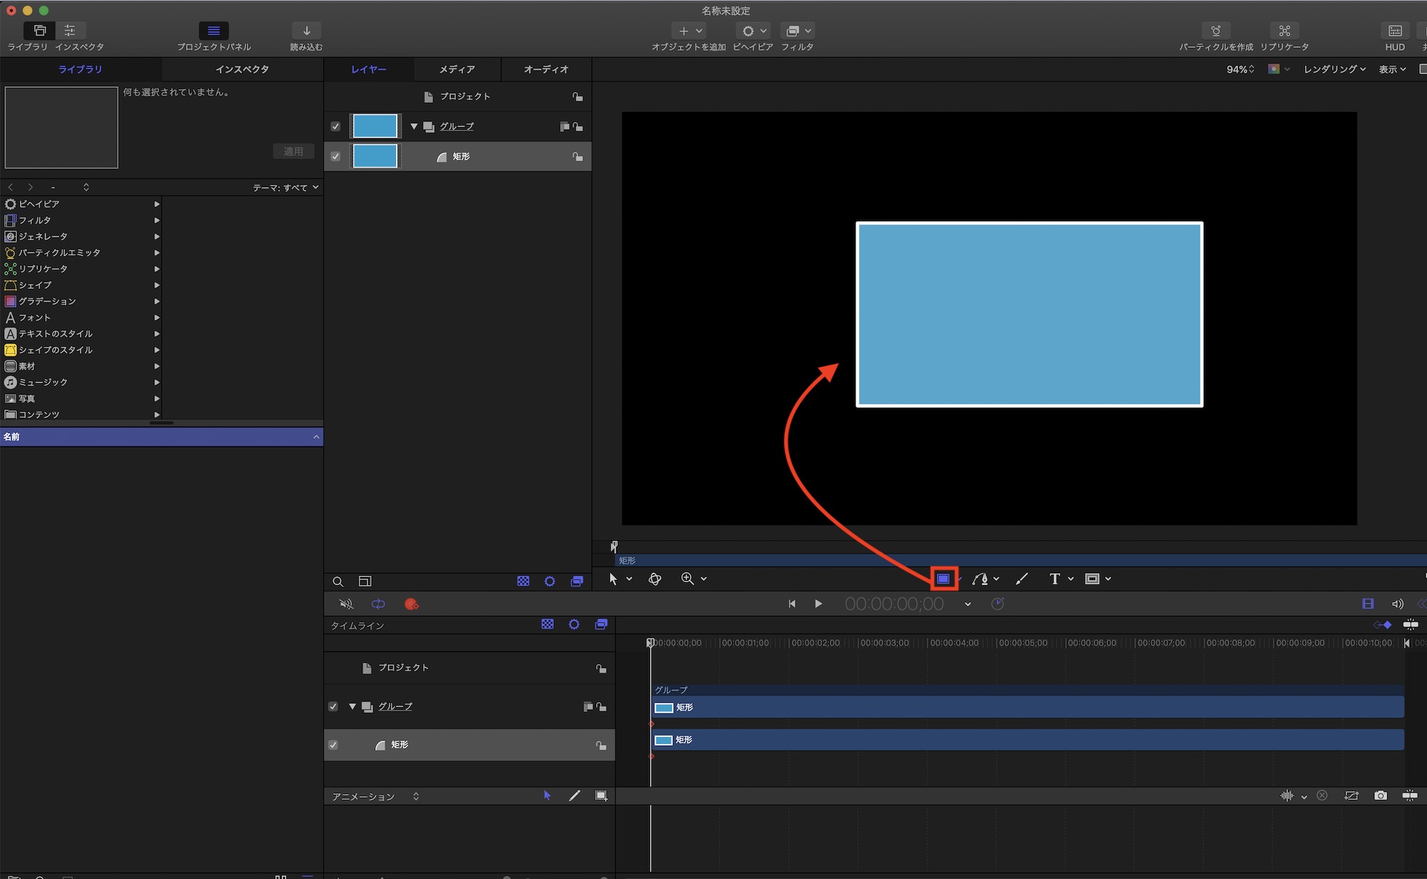Viewport: 1427px width, 879px height.
Task: Click the record animation button
Action: pos(411,604)
